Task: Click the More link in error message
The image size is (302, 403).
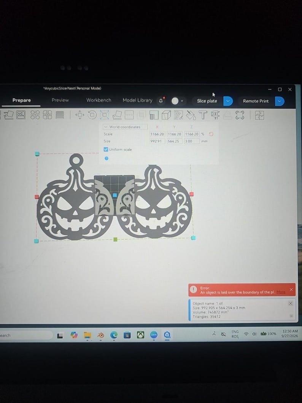Action: tap(281, 292)
